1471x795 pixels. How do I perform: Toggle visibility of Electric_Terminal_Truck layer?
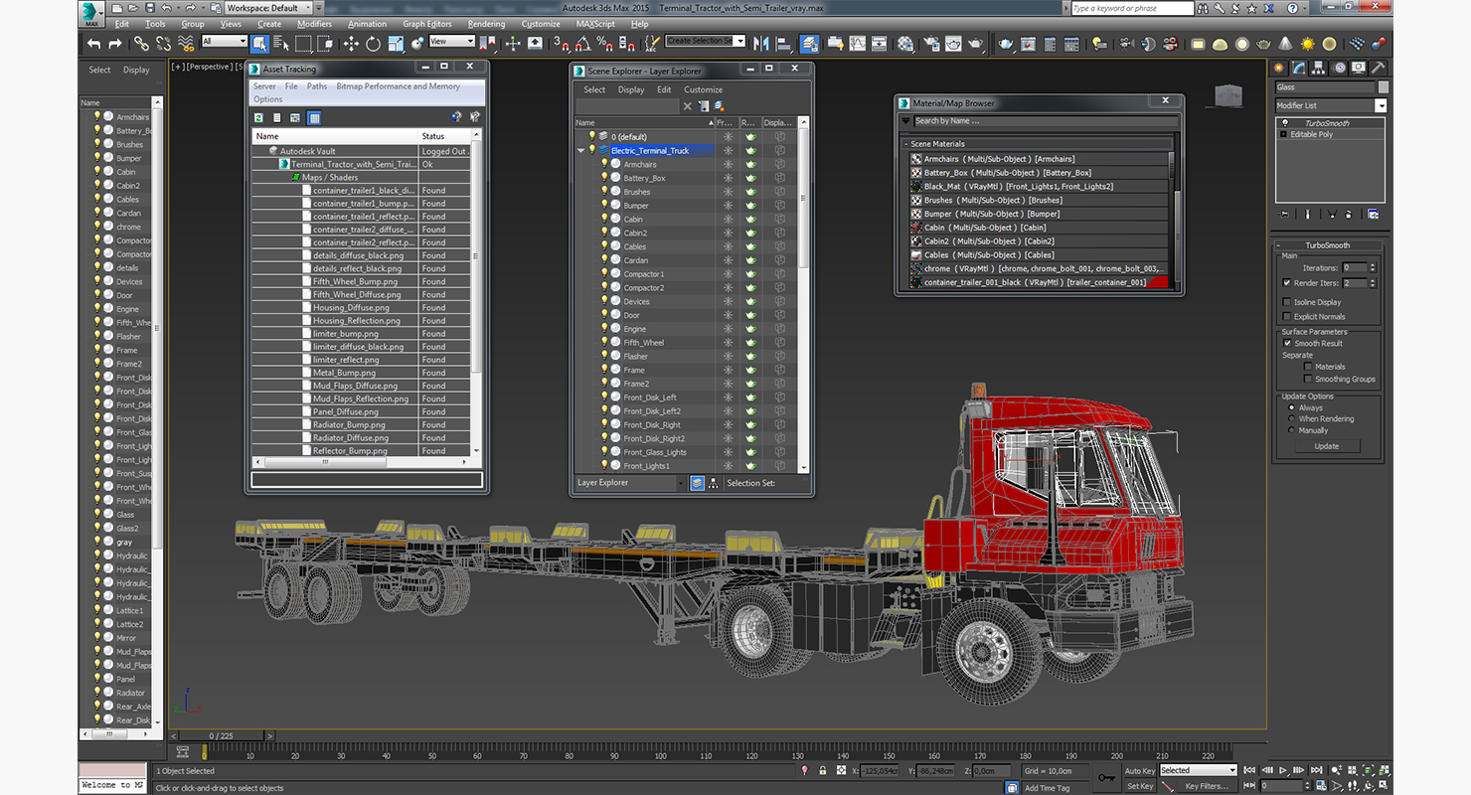pos(592,150)
